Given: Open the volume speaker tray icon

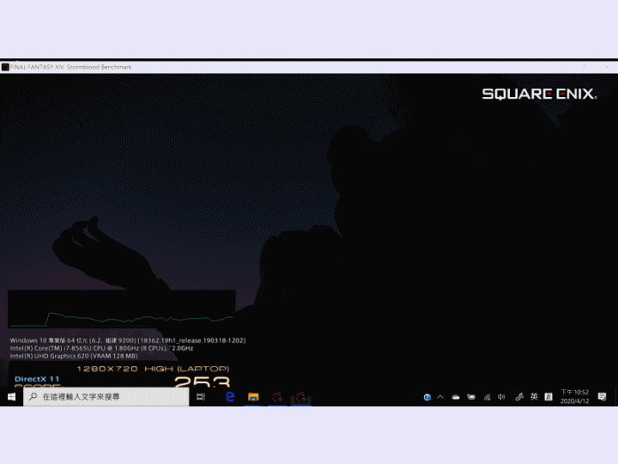Looking at the screenshot, I should [501, 397].
